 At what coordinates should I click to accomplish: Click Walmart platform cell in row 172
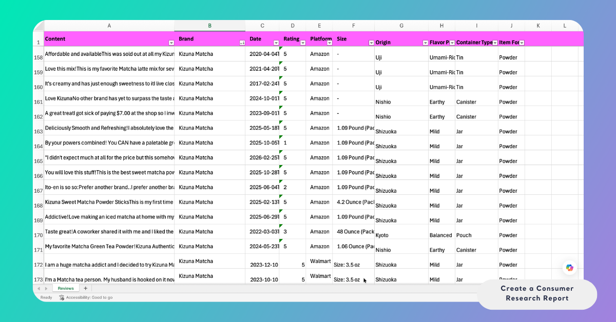(x=319, y=261)
